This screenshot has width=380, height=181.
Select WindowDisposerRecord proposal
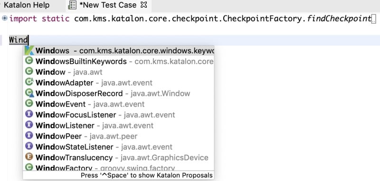point(118,93)
